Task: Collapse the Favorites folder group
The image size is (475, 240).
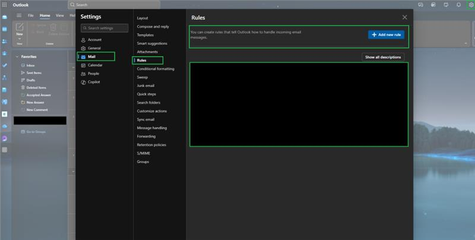Action: [x=17, y=56]
